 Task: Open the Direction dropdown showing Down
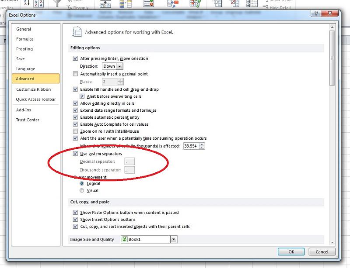click(x=119, y=66)
